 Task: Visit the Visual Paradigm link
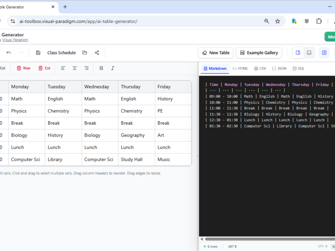[15, 40]
